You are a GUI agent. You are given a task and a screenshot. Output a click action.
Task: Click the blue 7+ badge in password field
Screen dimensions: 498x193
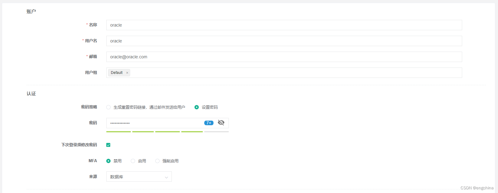tap(209, 123)
